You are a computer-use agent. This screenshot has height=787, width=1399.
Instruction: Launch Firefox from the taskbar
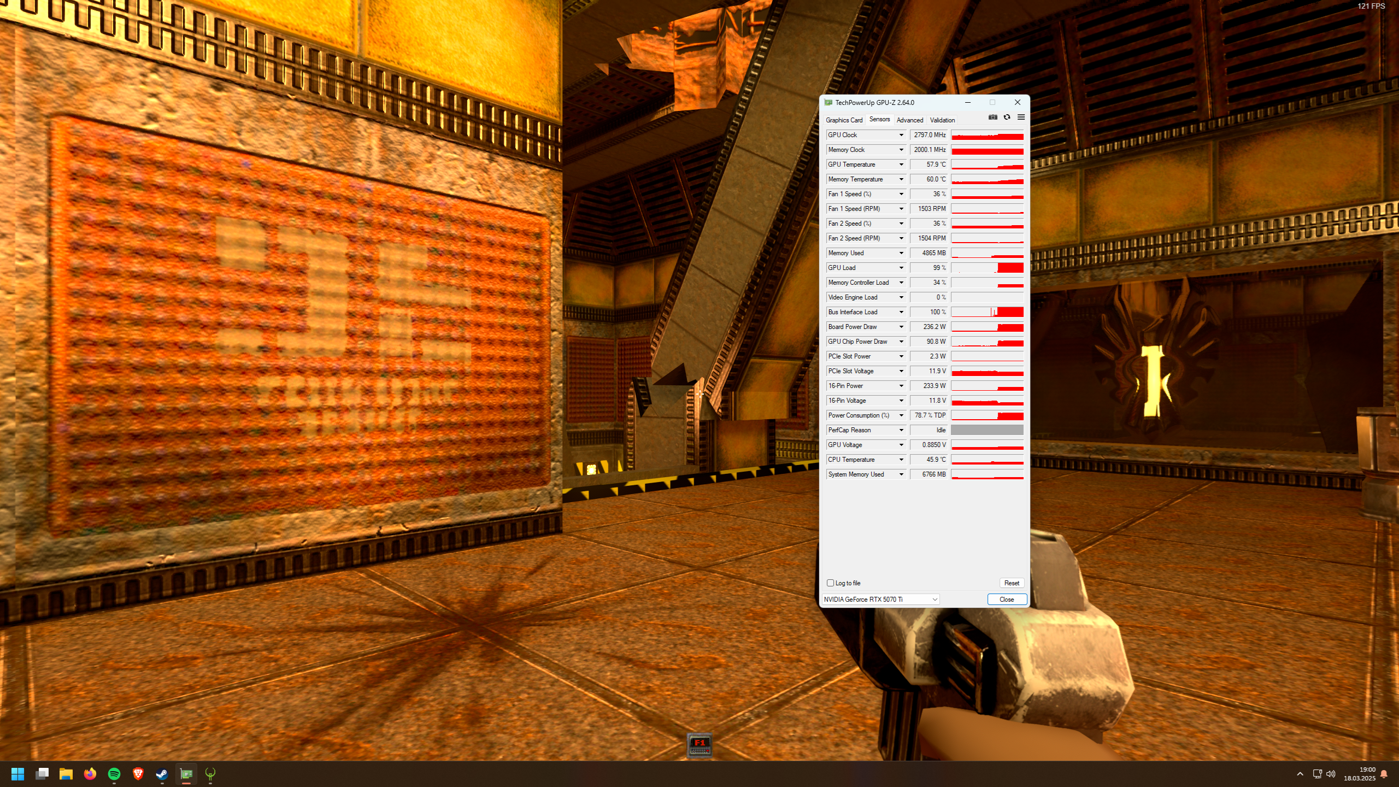tap(90, 774)
